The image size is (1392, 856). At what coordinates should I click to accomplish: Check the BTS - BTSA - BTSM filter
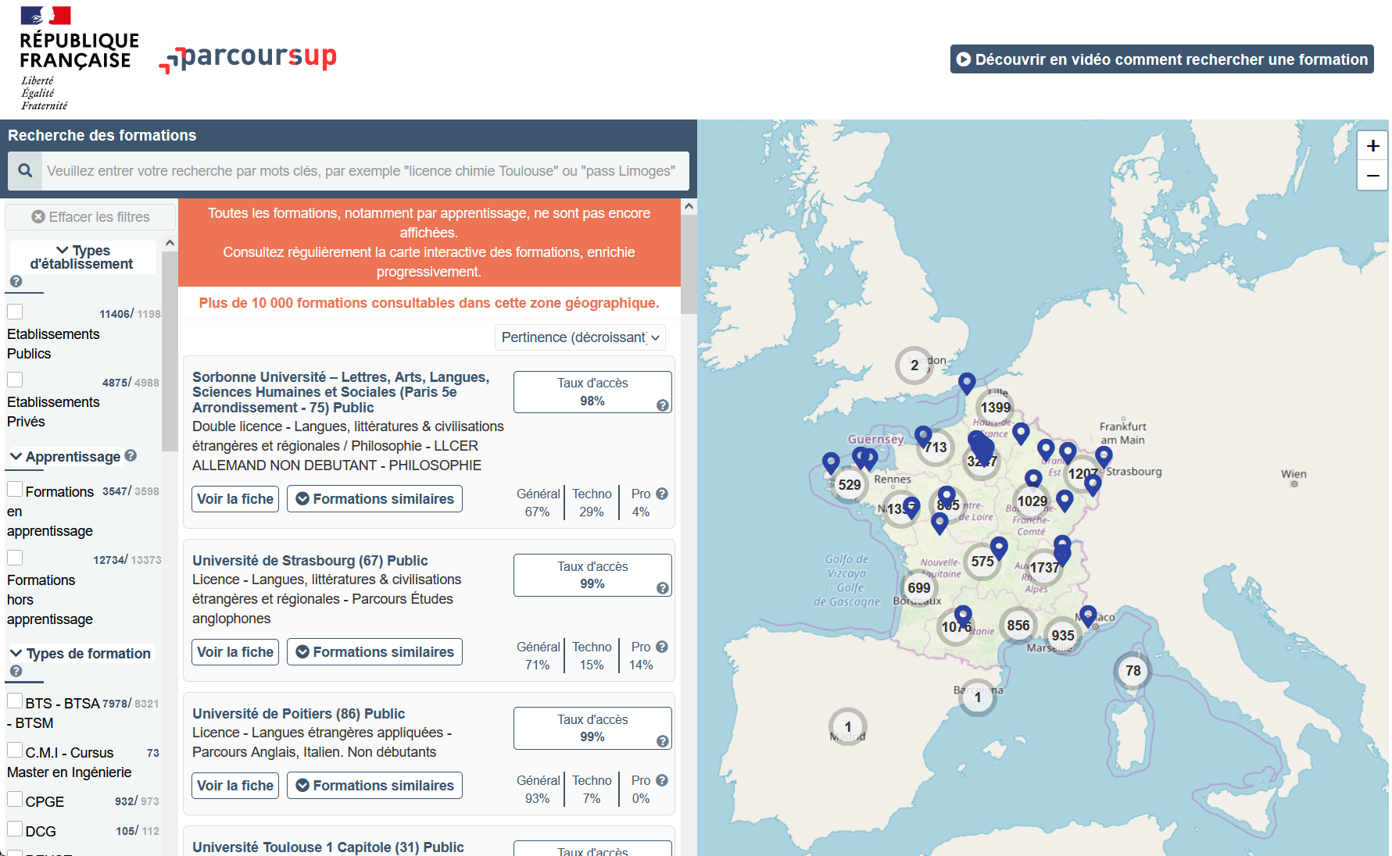pyautogui.click(x=15, y=701)
